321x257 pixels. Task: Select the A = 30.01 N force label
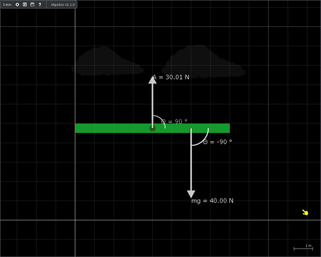pyautogui.click(x=171, y=77)
